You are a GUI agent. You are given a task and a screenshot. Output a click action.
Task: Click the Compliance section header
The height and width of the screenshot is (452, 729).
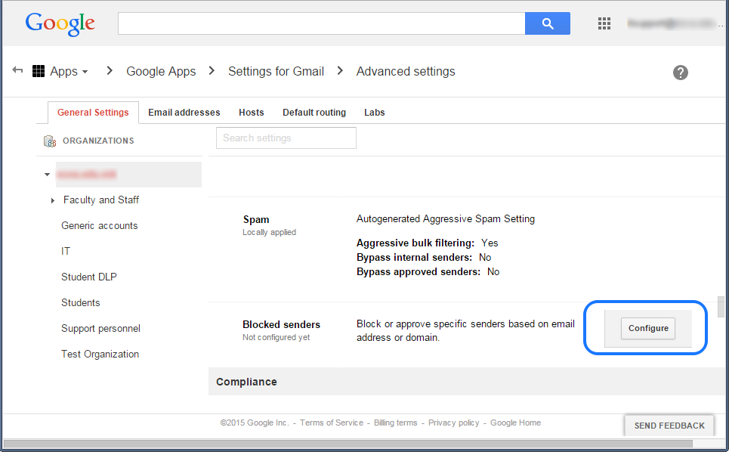(x=467, y=382)
